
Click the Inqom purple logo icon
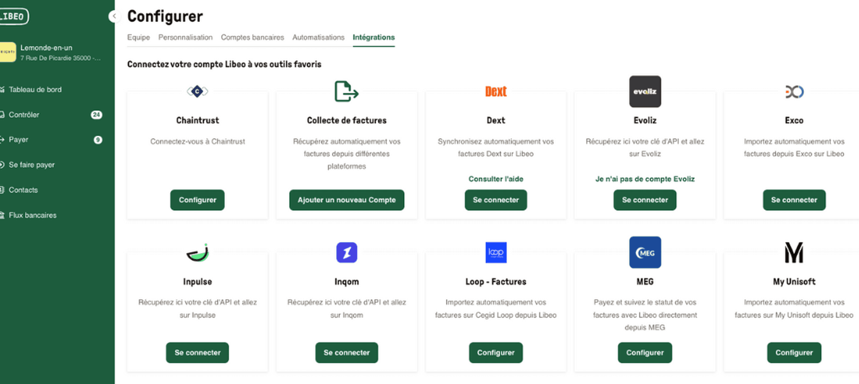point(347,253)
